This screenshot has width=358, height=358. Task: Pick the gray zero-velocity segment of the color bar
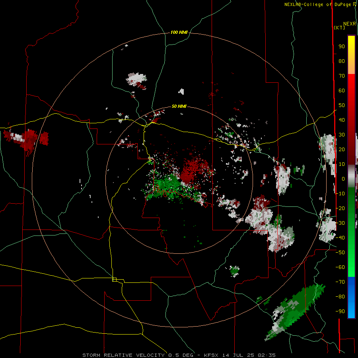[x=351, y=176]
